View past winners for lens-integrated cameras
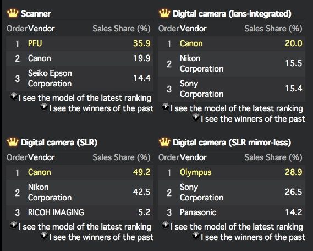Screen dimensions: 313x251 coord(253,119)
